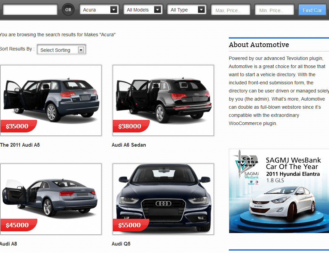The height and width of the screenshot is (253, 329).
Task: Click the Audi A8 title link
Action: (x=8, y=244)
